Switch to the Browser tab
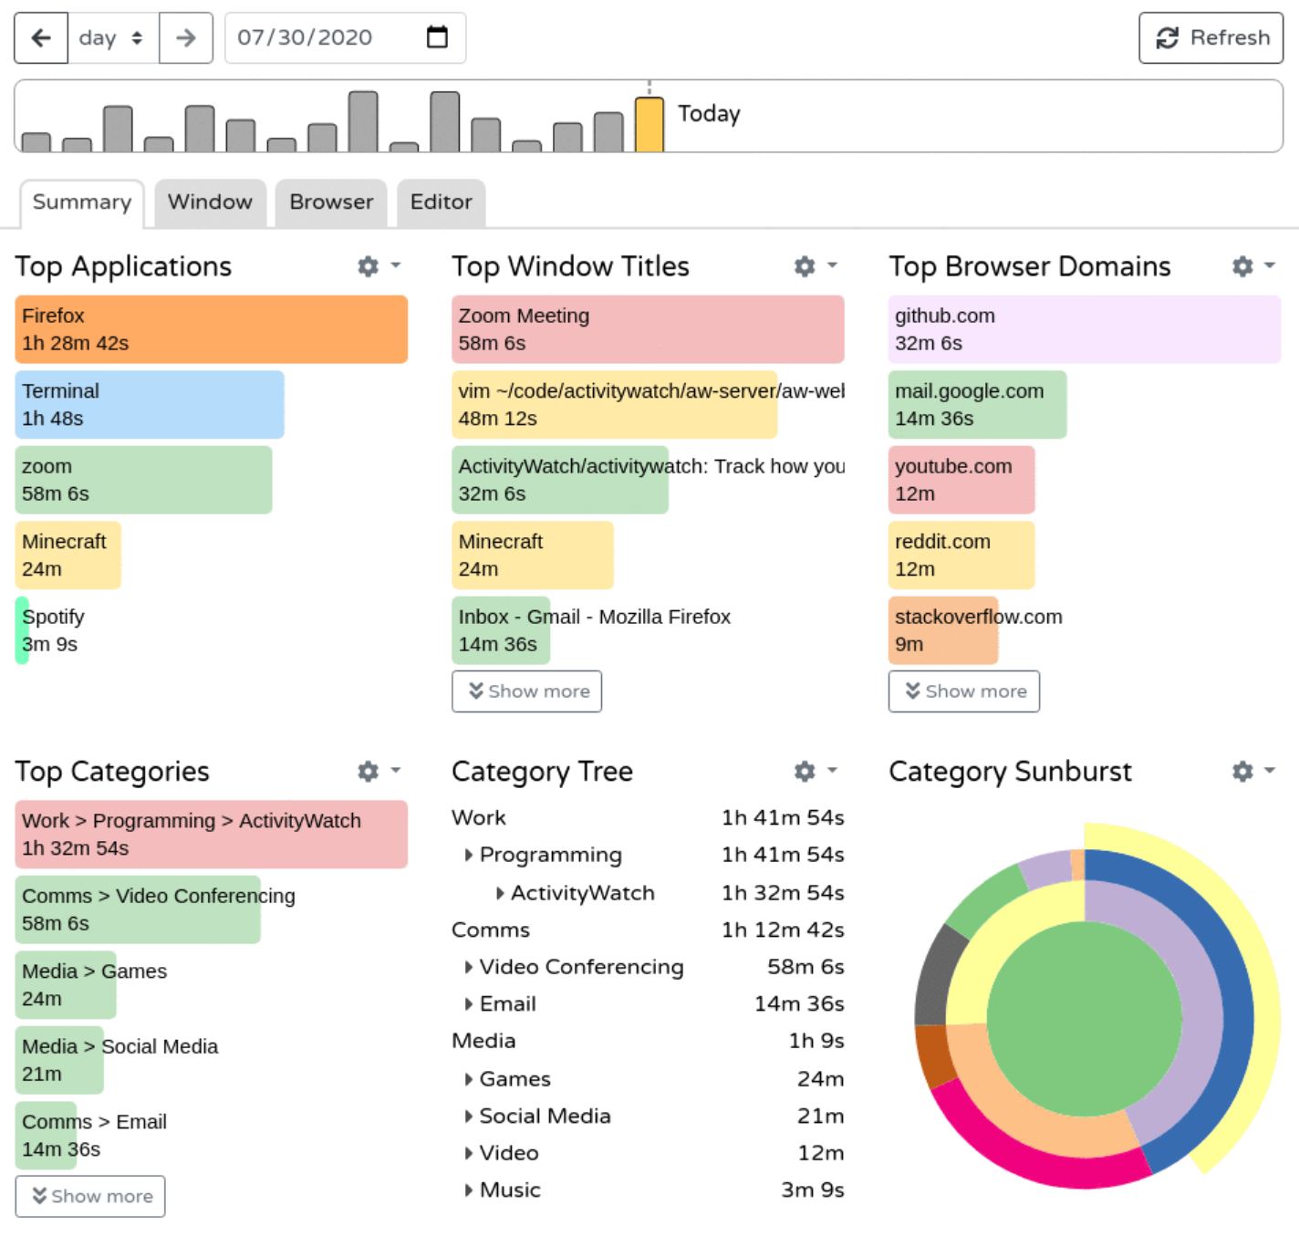Viewport: 1299px width, 1236px height. tap(331, 203)
